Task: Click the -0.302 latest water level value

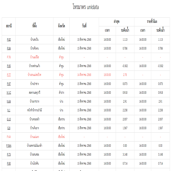Action: 125,66
